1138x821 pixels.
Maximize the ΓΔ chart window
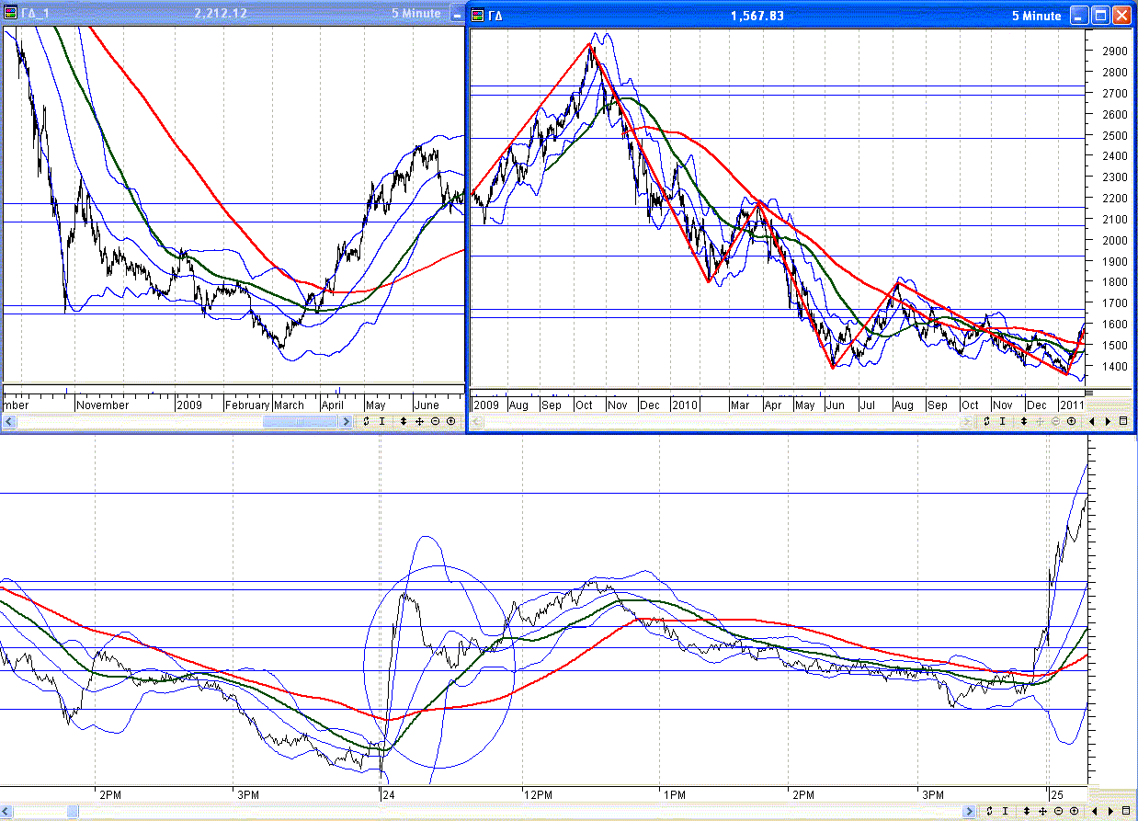click(x=1100, y=16)
